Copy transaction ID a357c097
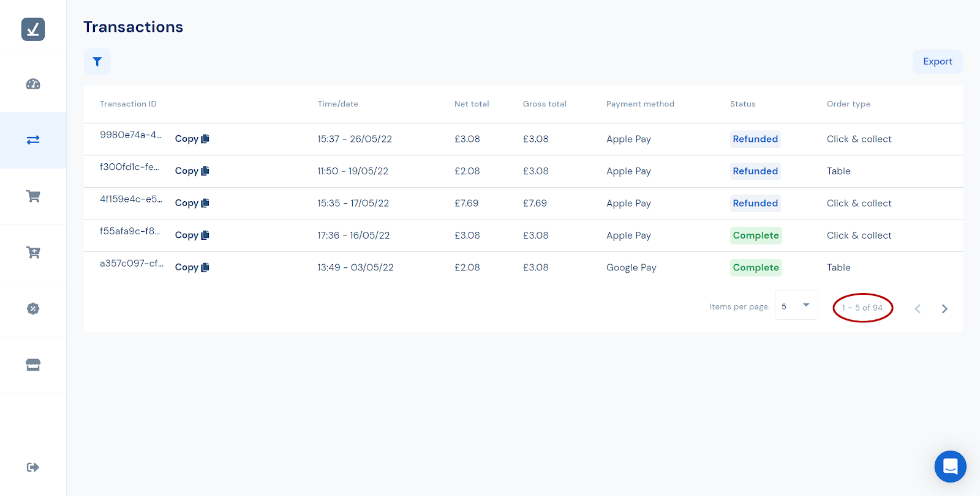This screenshot has height=496, width=980. point(192,267)
